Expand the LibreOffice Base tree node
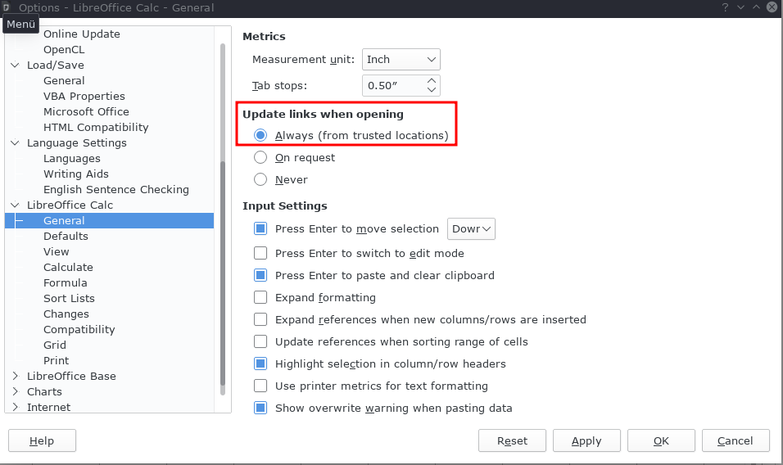Viewport: 783px width, 465px height. [15, 377]
